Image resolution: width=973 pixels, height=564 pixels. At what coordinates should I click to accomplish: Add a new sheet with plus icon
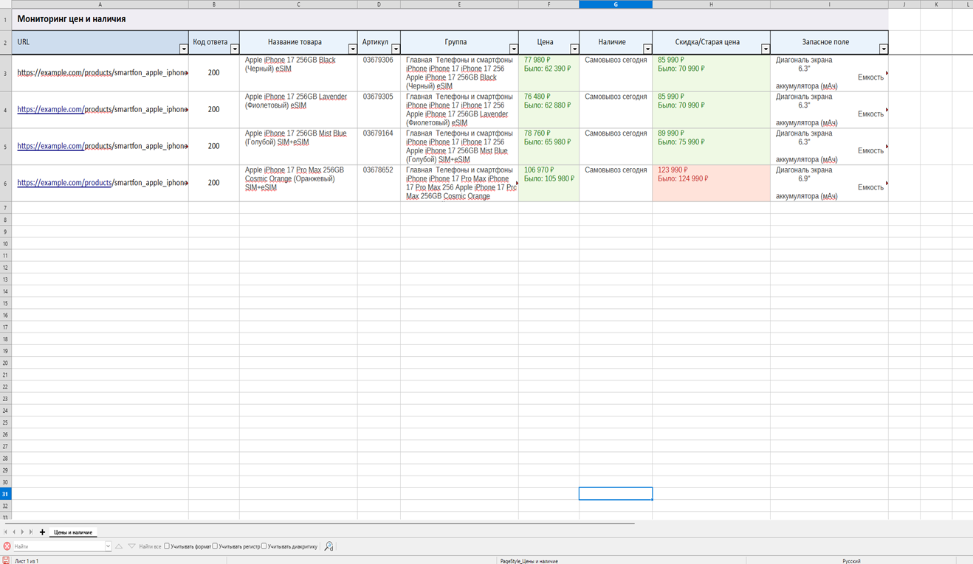(x=42, y=532)
